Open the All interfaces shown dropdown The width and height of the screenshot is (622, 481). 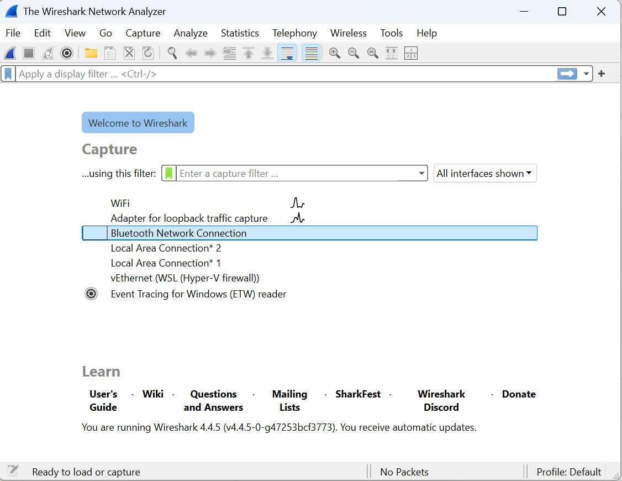point(484,174)
